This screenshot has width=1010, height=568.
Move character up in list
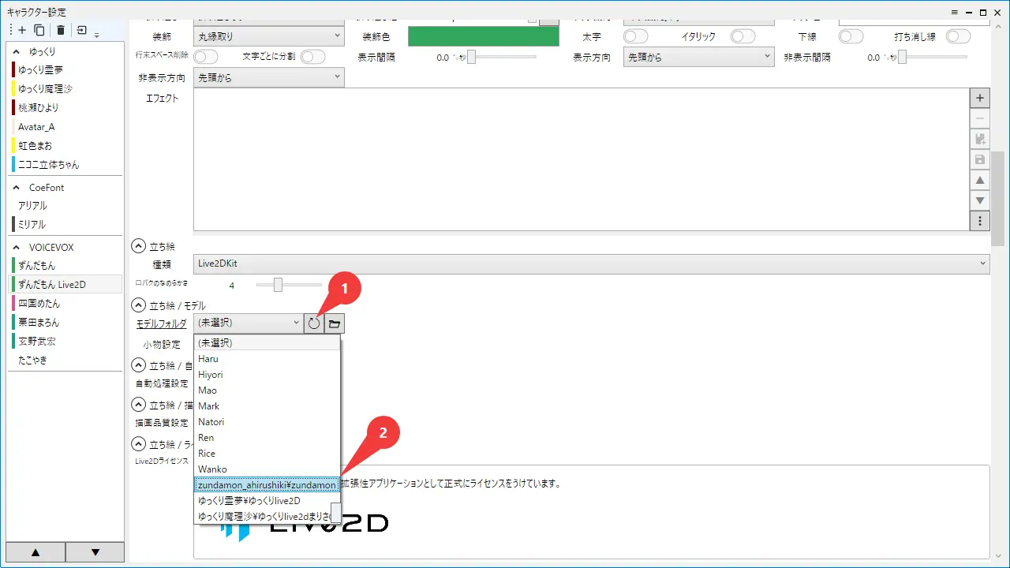click(36, 552)
